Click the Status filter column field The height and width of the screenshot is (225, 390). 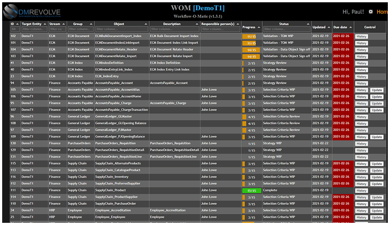click(x=287, y=29)
